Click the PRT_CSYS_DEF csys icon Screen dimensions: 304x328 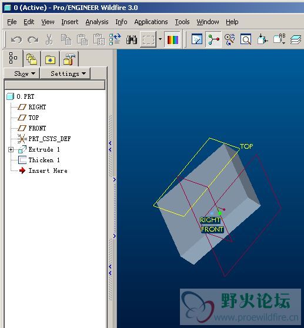pos(22,139)
